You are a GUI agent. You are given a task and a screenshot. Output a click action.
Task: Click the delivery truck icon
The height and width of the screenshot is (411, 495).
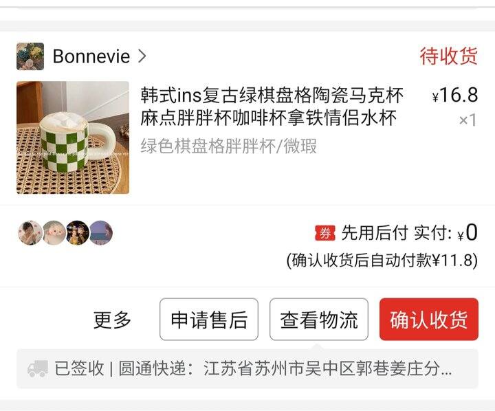tap(38, 368)
